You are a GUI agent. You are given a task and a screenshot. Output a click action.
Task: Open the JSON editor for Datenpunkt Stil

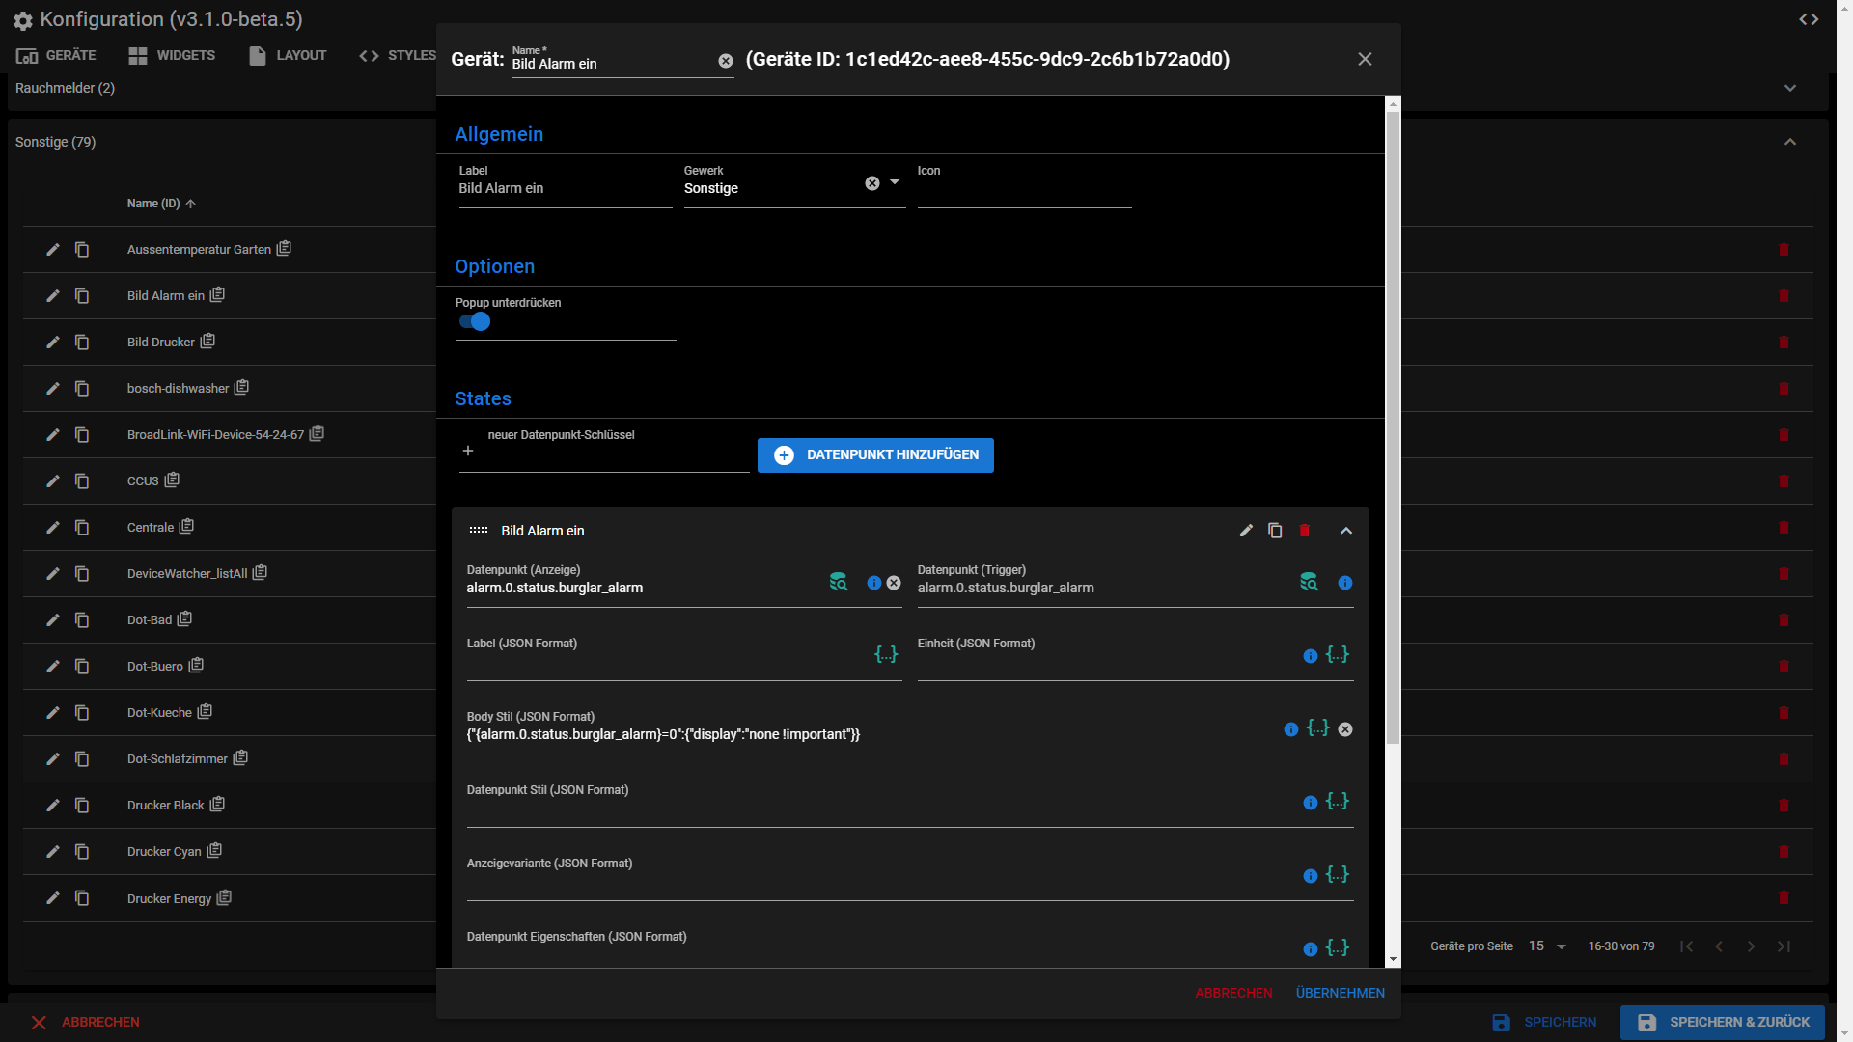coord(1338,801)
